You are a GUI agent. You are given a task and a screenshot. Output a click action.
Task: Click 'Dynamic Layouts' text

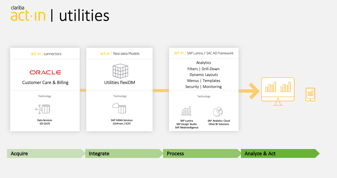coord(204,75)
